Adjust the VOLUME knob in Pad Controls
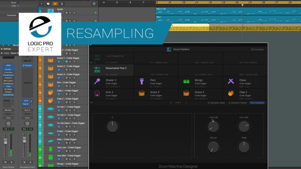The height and width of the screenshot is (169, 301). [x=244, y=127]
